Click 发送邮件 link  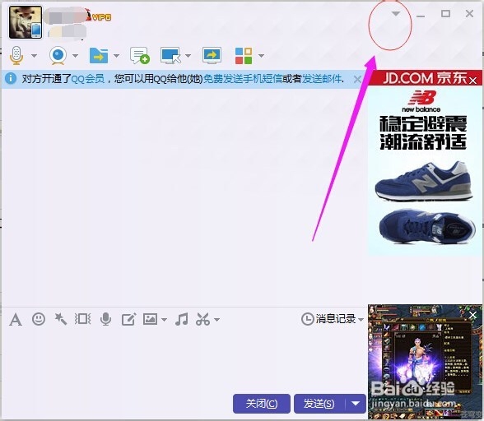(x=322, y=79)
